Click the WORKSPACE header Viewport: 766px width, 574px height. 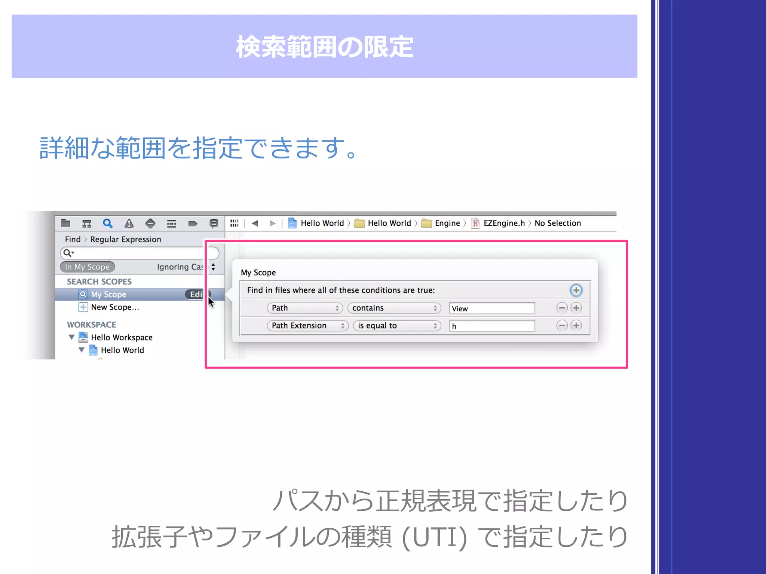pos(91,324)
